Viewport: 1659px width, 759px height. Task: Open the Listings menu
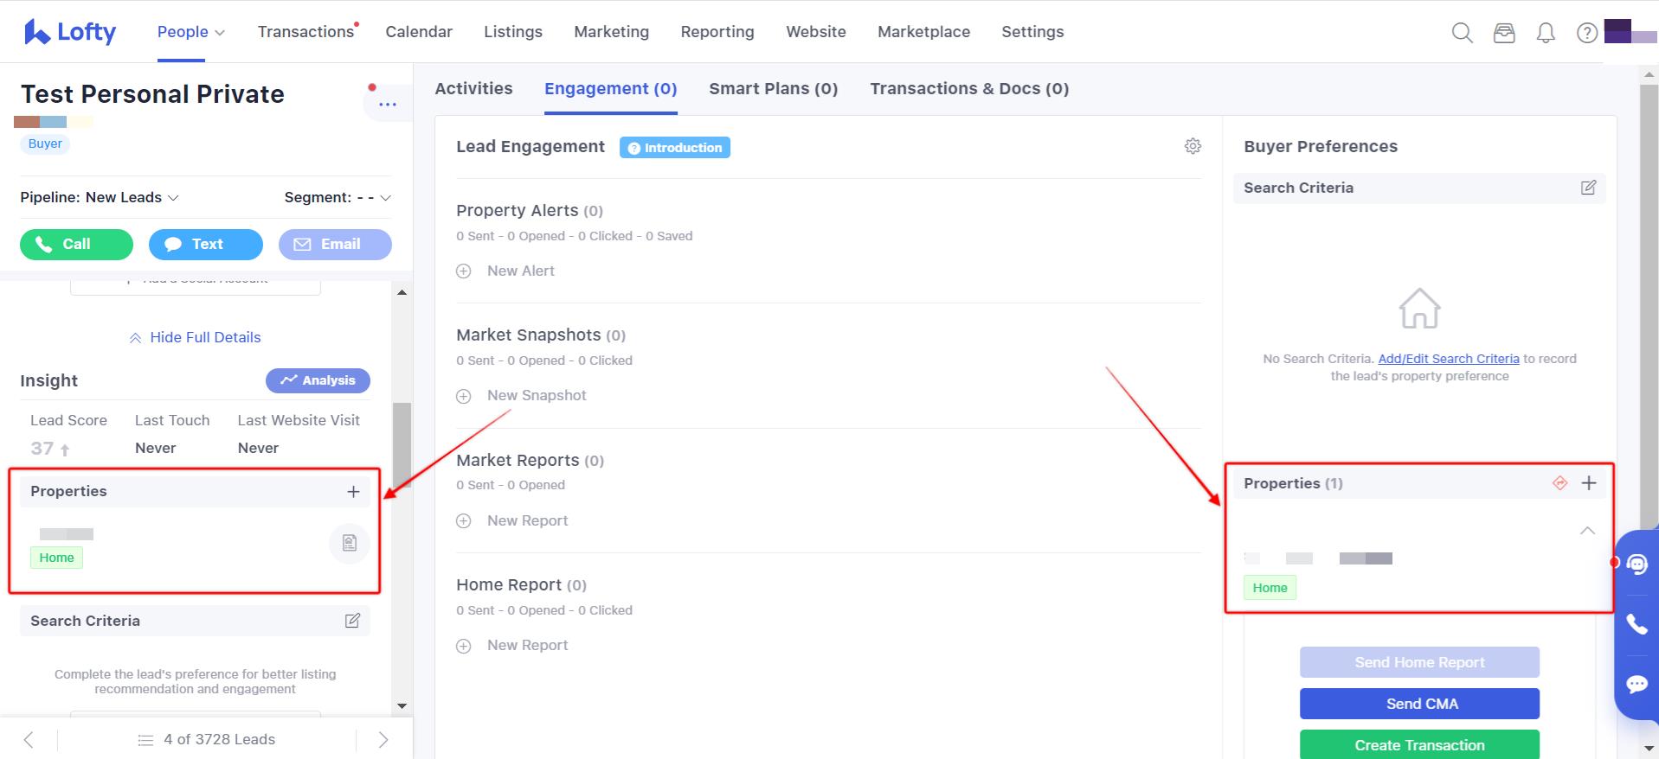[512, 32]
